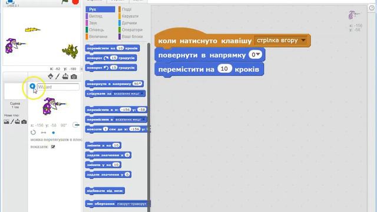Screen dimensions: 377x212
Task: Click the 15 field in the counterclockwise turn block
Action: coord(114,68)
